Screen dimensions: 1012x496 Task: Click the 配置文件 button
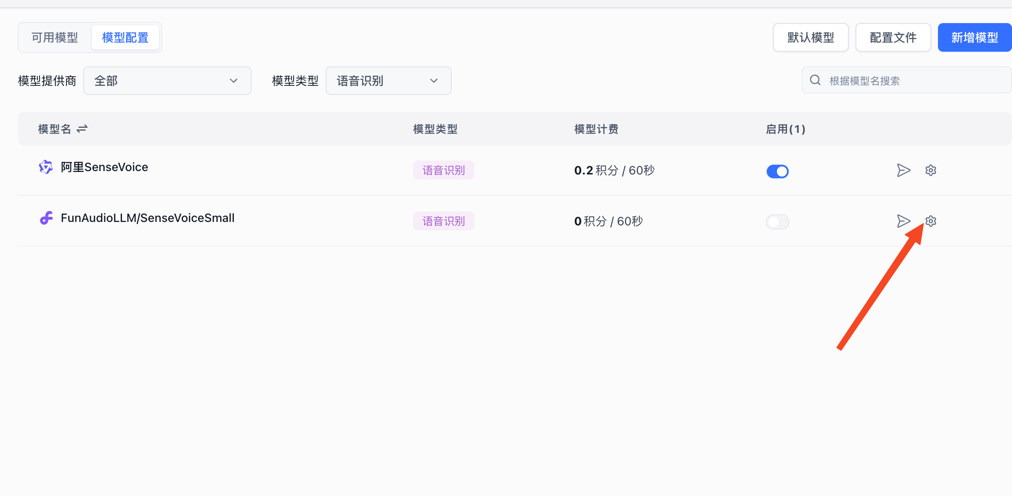click(893, 37)
